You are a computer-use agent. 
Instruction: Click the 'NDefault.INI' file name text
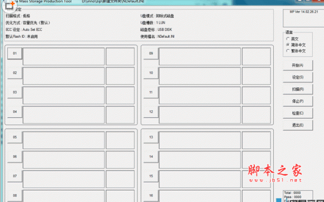click(x=166, y=37)
